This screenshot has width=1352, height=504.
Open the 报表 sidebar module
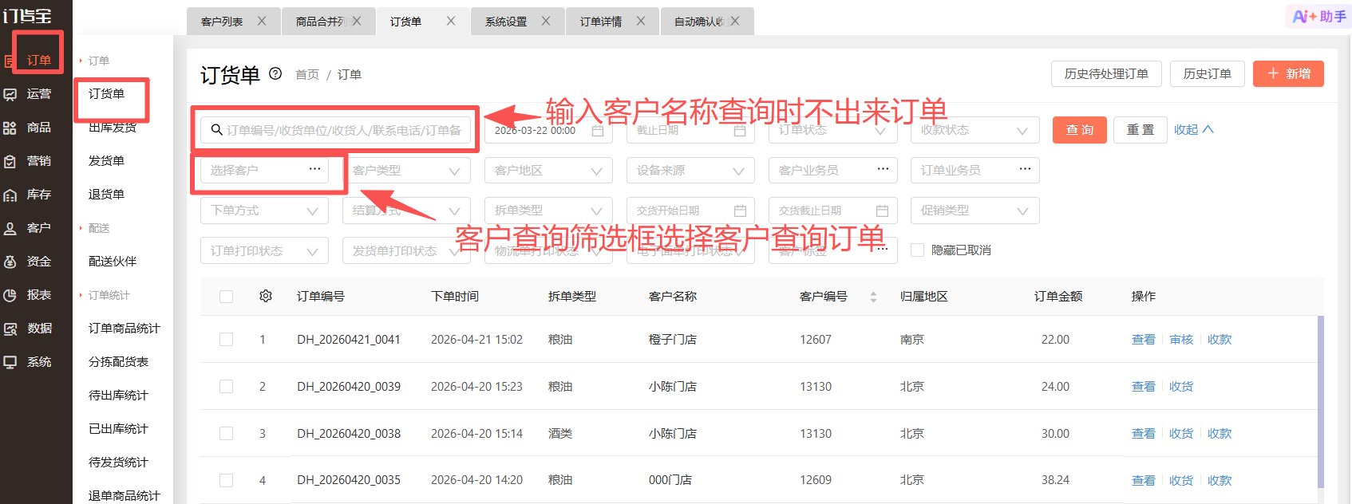28,295
